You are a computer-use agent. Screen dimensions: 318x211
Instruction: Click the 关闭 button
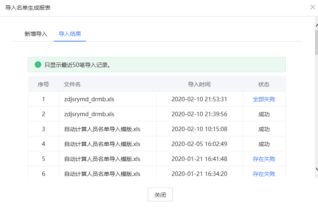coord(160,194)
